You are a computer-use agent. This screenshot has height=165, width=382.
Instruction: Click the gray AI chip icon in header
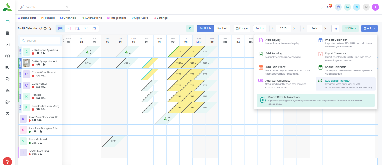tap(366, 7)
